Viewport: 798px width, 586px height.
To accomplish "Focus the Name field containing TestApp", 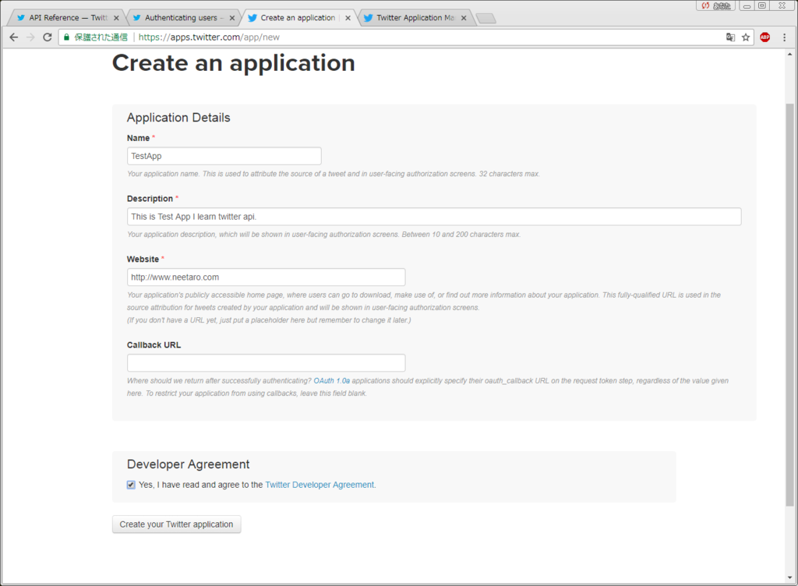I will (x=224, y=156).
